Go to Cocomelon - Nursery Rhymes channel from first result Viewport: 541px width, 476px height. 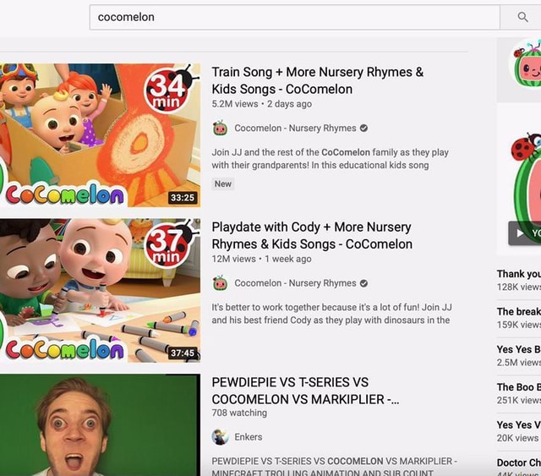point(295,129)
